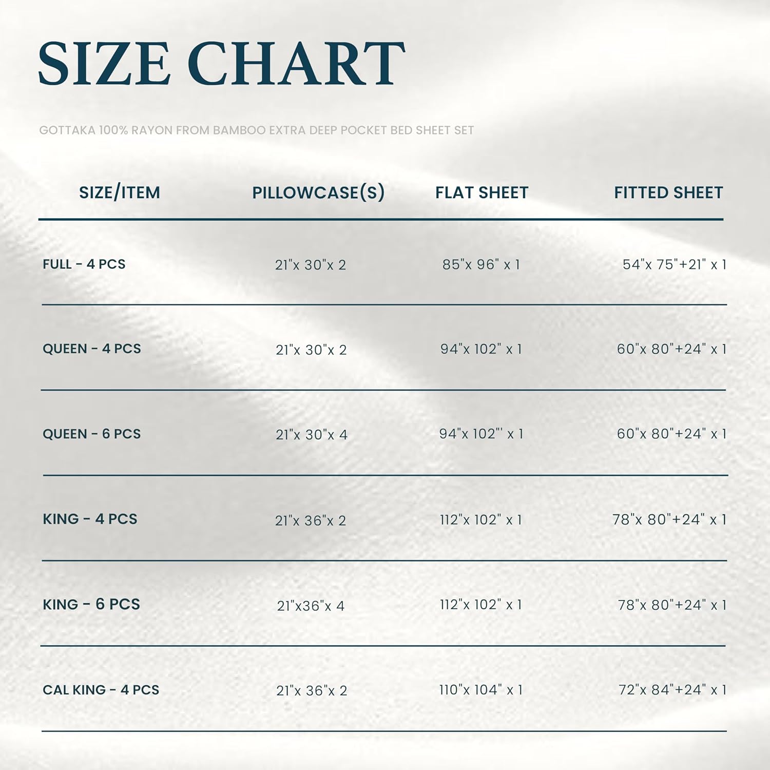The image size is (770, 770).
Task: Select the KING - 6 PCS row label
Action: pyautogui.click(x=91, y=604)
